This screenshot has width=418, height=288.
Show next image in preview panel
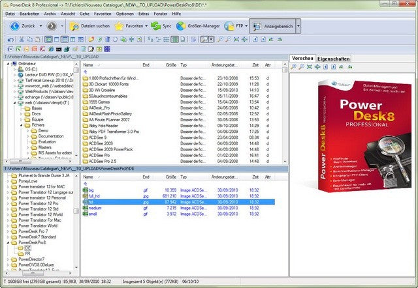coord(334,67)
